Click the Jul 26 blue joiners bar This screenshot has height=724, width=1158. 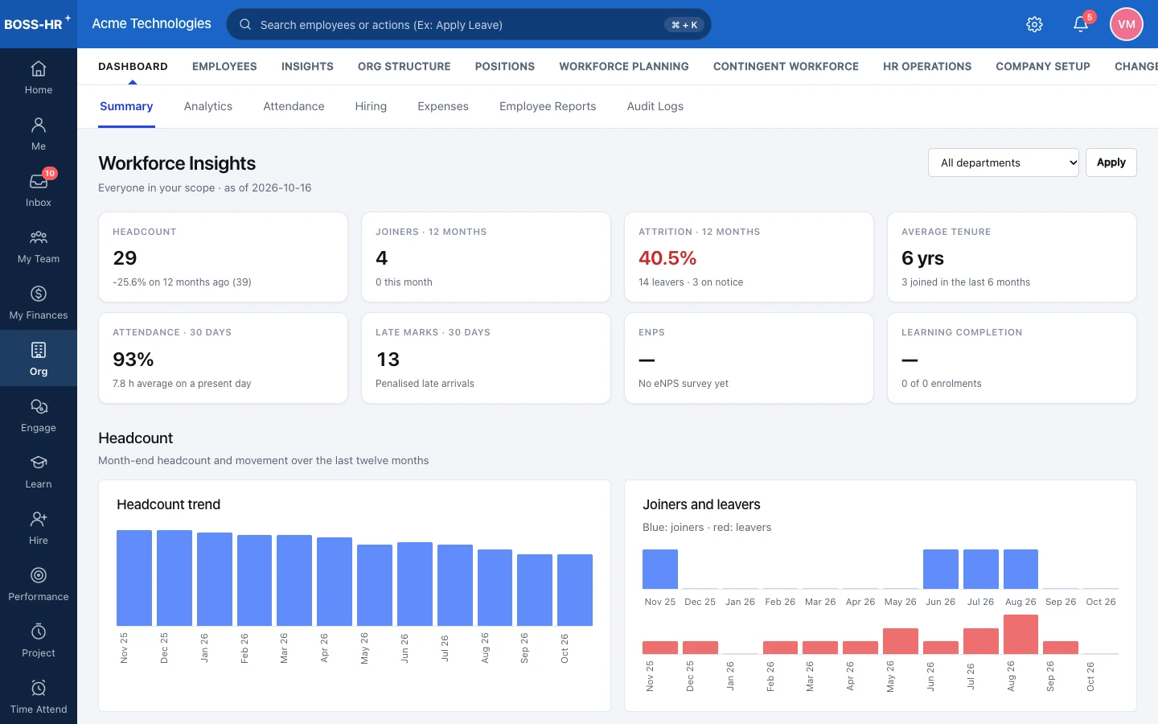pos(981,569)
